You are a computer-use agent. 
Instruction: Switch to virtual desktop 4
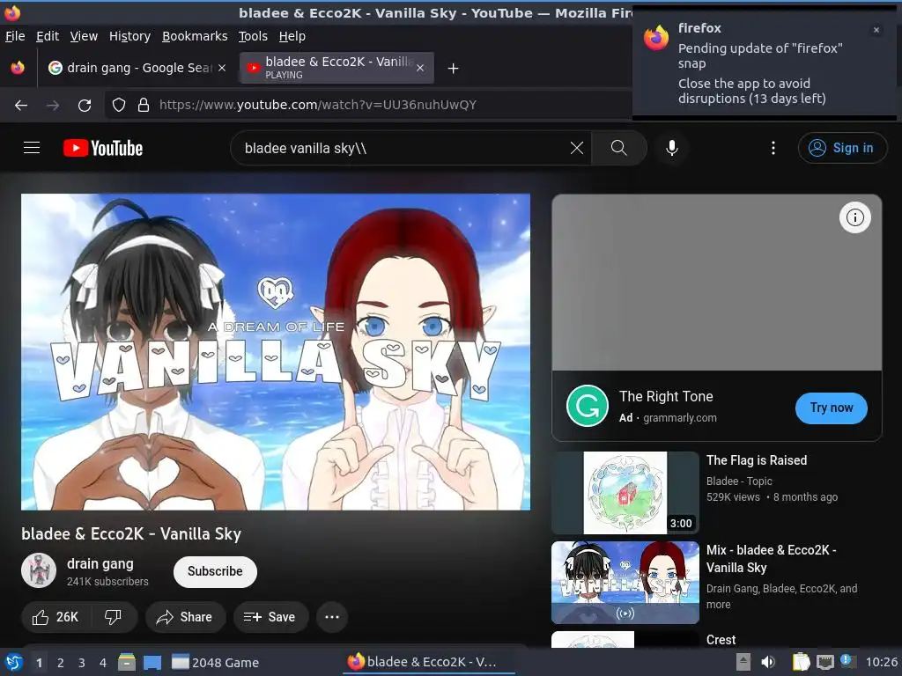102,663
